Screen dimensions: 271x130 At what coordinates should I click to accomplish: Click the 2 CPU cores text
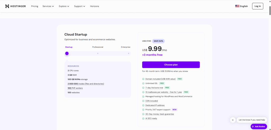click(x=73, y=71)
